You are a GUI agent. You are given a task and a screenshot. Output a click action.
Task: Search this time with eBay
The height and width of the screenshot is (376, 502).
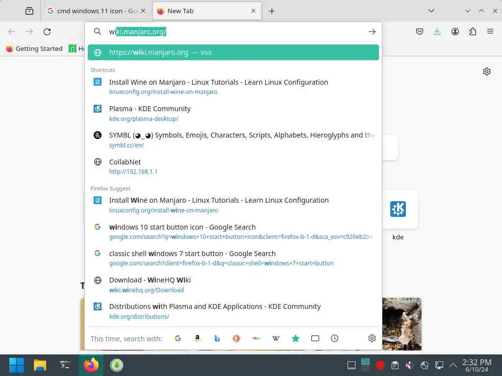(256, 338)
